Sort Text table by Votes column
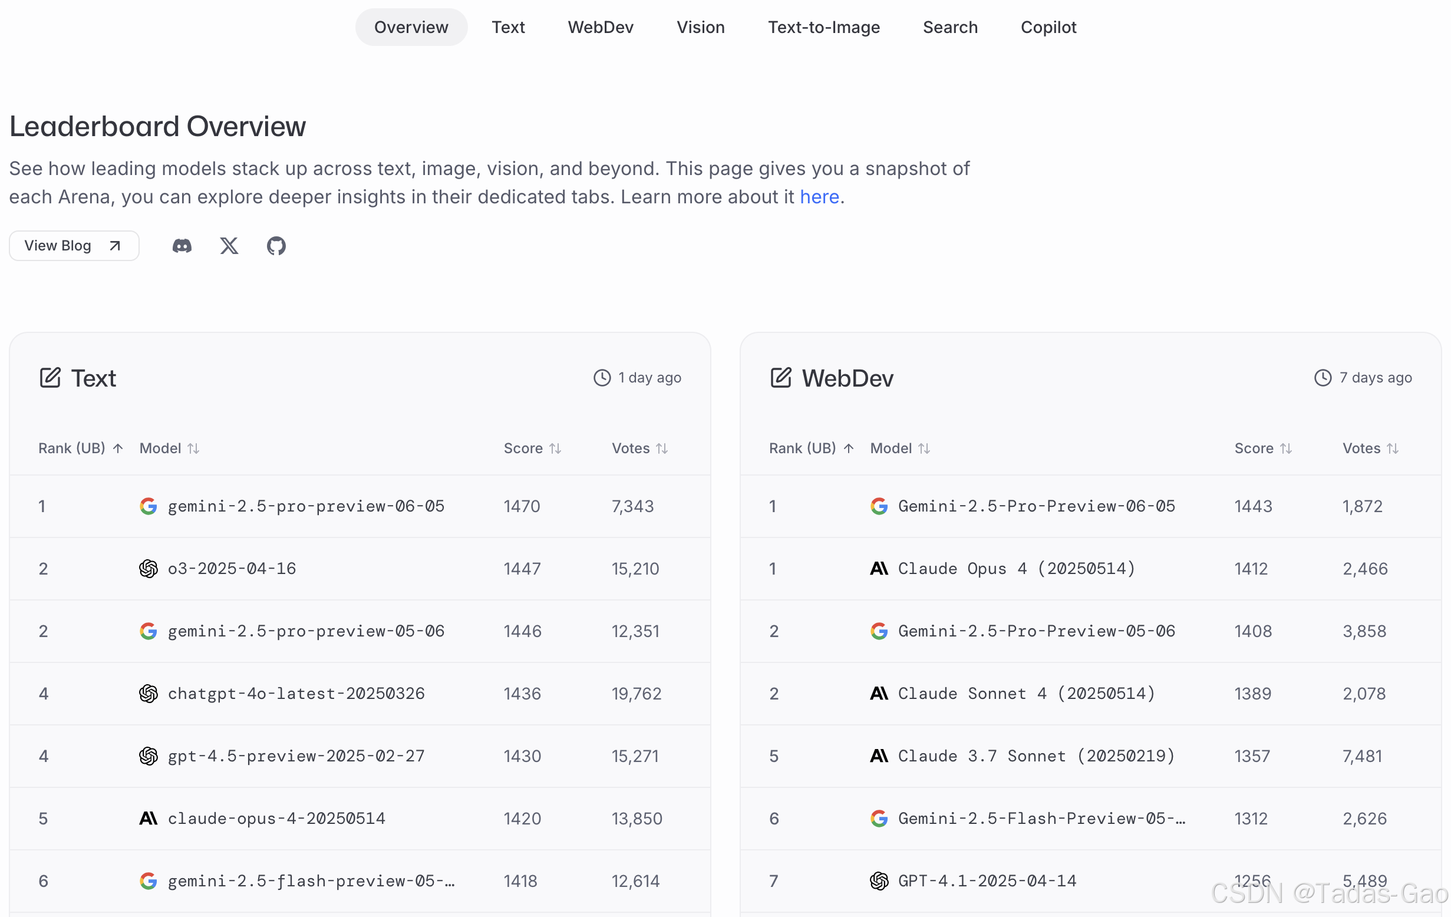 pyautogui.click(x=640, y=448)
